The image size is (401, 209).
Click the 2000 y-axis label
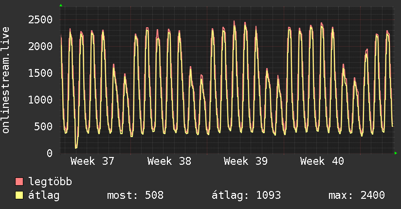pos(40,46)
